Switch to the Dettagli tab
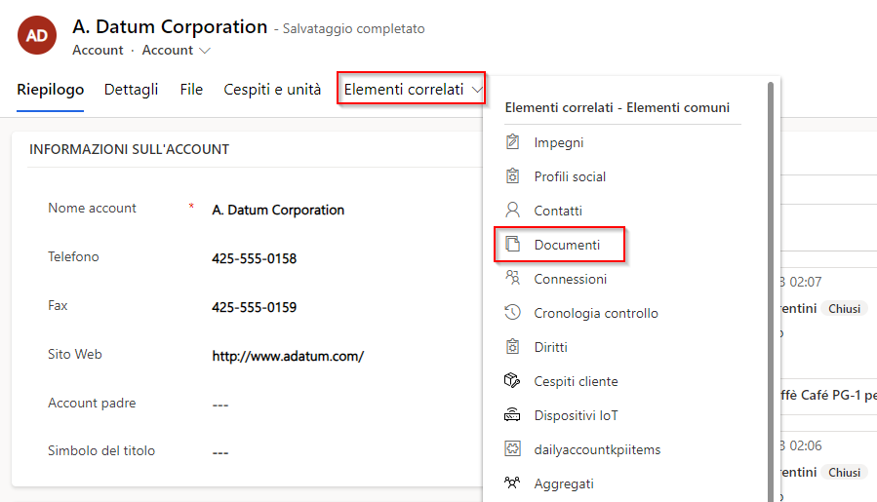The height and width of the screenshot is (502, 877). coord(131,90)
